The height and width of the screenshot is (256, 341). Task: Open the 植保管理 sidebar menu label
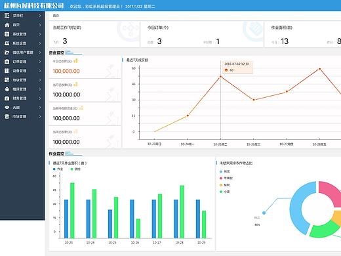click(x=20, y=89)
